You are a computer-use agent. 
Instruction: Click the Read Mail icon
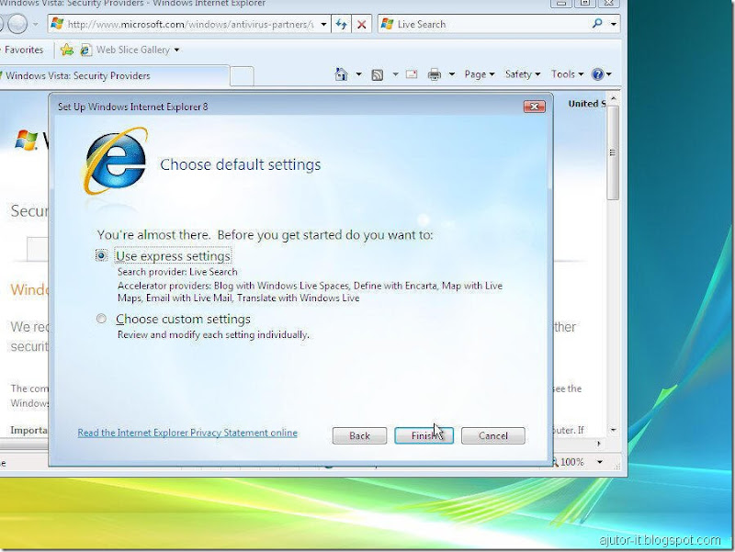[412, 74]
